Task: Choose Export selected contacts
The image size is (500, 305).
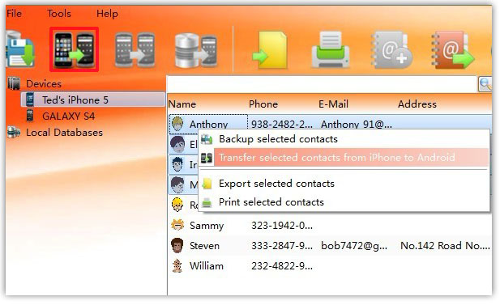Action: (277, 184)
